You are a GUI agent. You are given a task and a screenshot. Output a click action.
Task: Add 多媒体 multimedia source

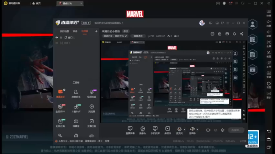click(x=167, y=130)
